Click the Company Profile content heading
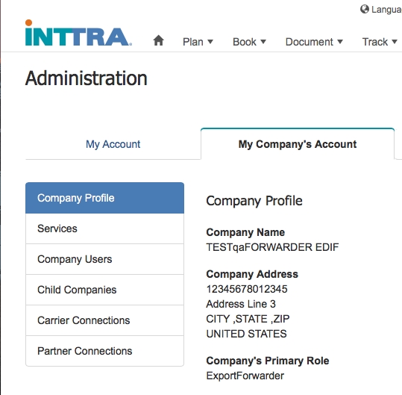 click(254, 201)
